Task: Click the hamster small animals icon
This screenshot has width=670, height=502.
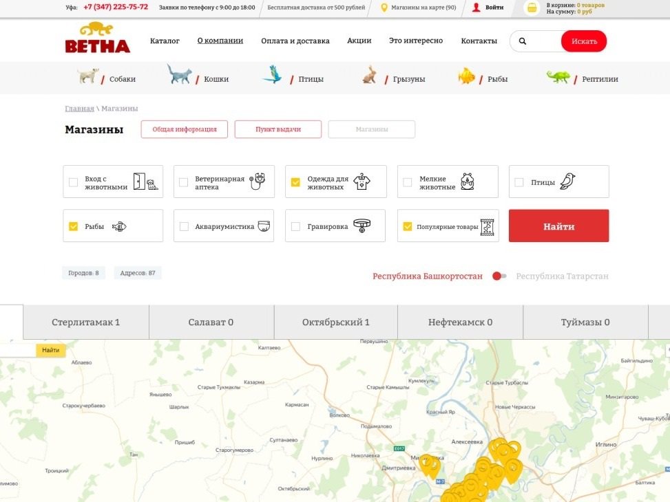Action: point(468,182)
